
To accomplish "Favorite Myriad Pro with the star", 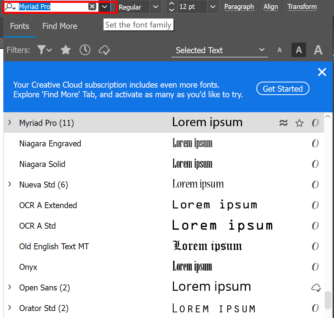I will [x=299, y=123].
